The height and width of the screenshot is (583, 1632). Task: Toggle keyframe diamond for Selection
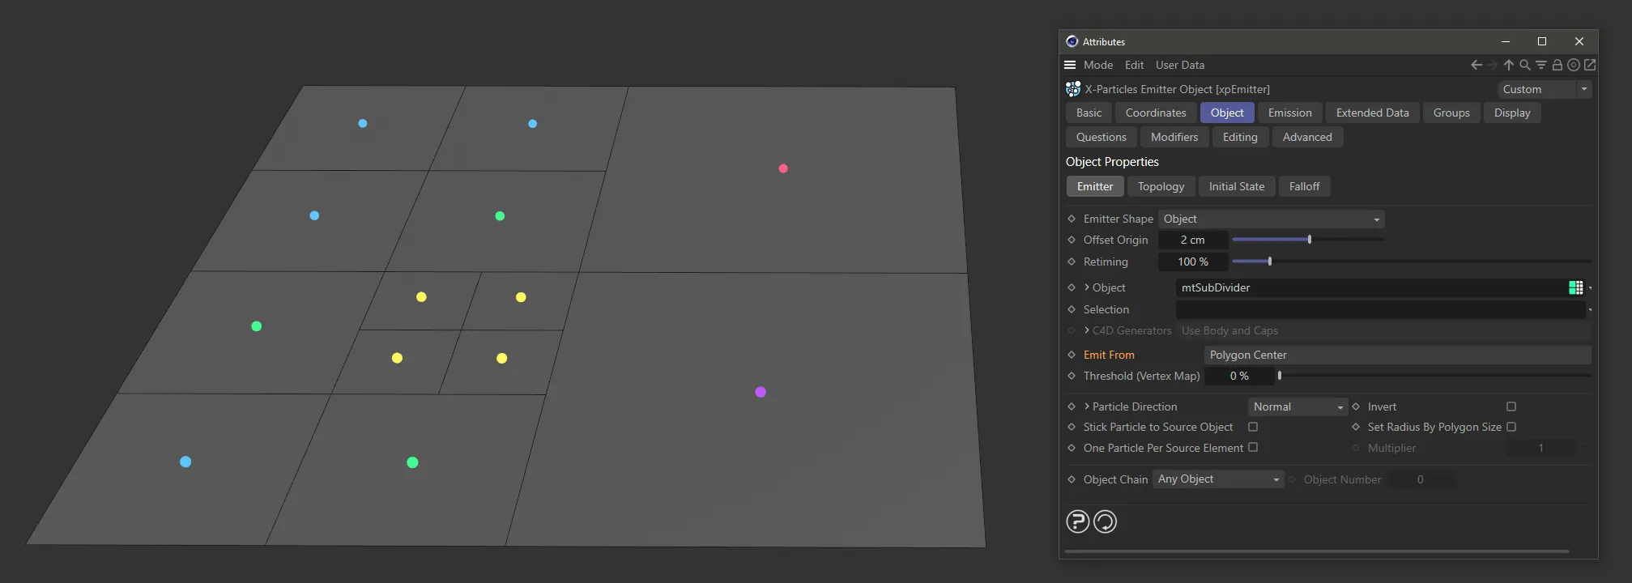[x=1072, y=309]
